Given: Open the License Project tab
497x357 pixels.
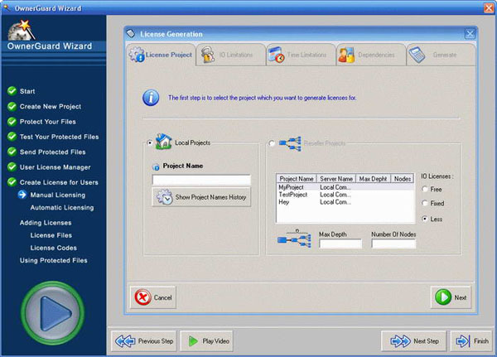Looking at the screenshot, I should point(161,55).
